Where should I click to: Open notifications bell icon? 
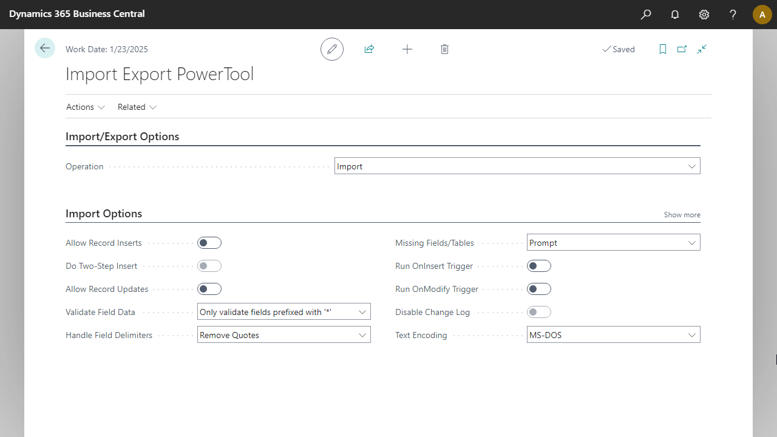[675, 15]
